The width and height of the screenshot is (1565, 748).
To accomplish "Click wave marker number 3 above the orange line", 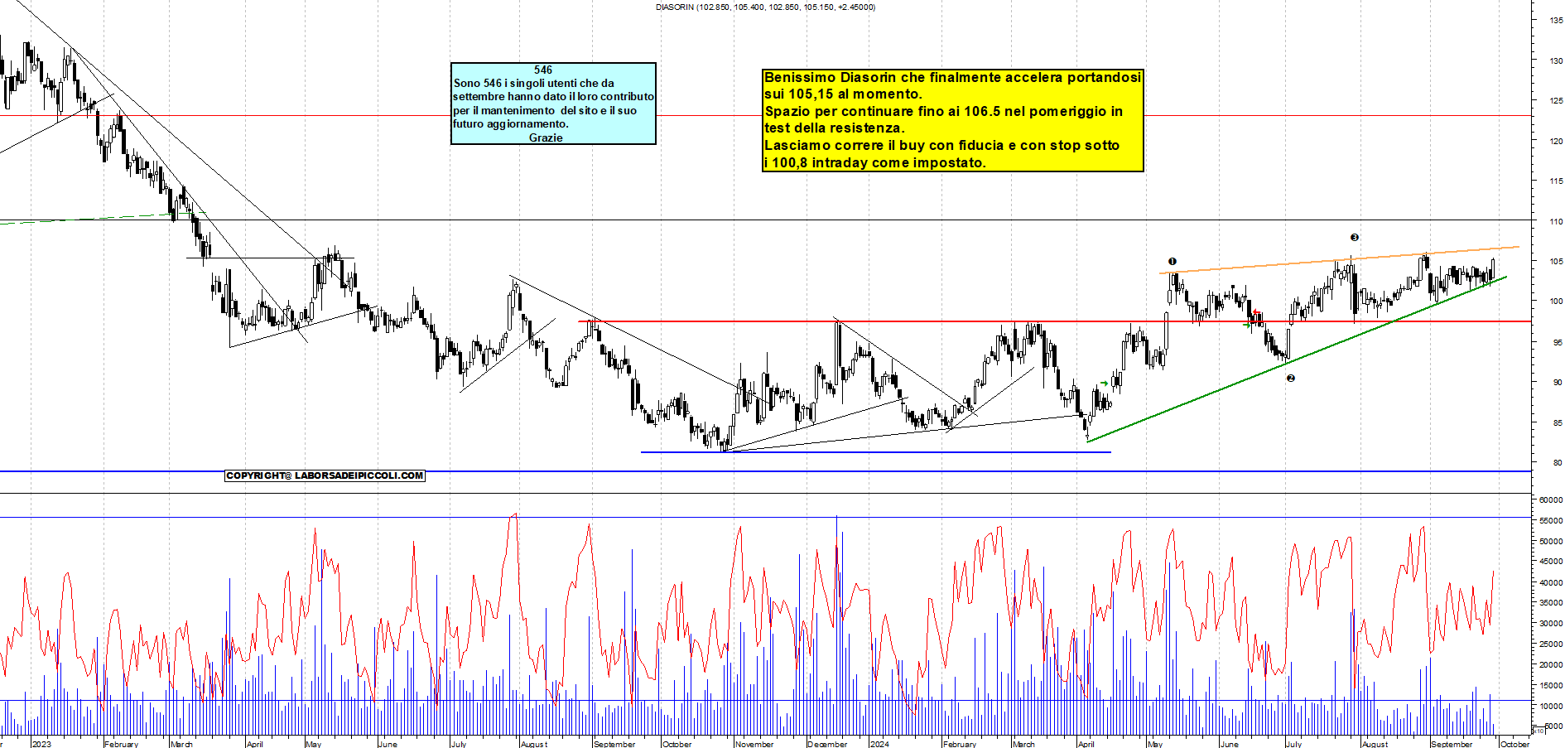I will coord(1355,238).
